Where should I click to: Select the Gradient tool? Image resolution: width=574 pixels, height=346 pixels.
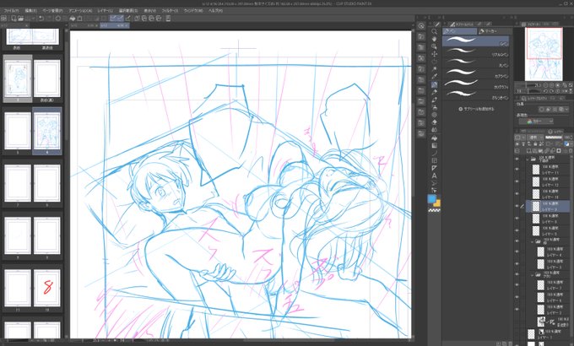(x=434, y=146)
